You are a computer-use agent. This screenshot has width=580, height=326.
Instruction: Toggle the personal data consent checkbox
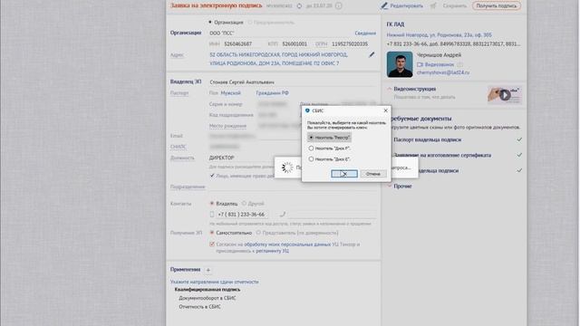tap(212, 244)
